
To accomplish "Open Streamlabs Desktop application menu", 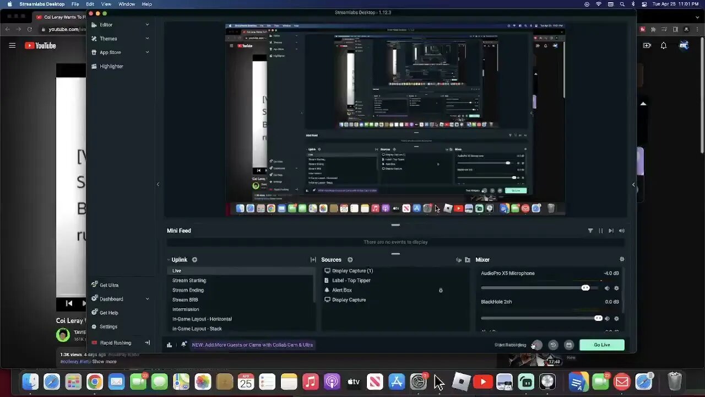I will pos(42,4).
